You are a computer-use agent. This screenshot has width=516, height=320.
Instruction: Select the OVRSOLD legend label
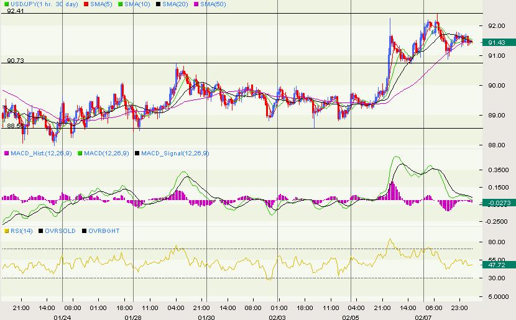click(60, 231)
